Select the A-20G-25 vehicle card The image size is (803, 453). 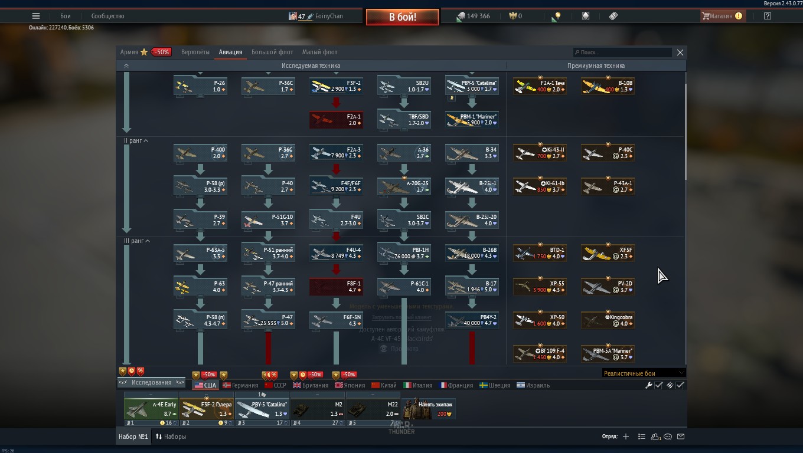pos(404,186)
